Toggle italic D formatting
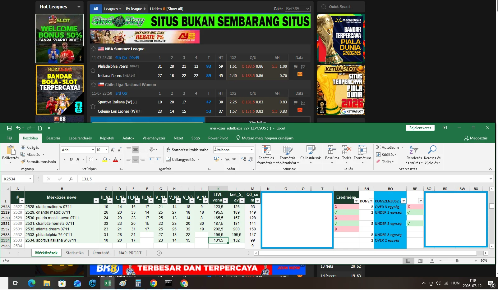Image resolution: width=498 pixels, height=290 pixels. (x=71, y=159)
